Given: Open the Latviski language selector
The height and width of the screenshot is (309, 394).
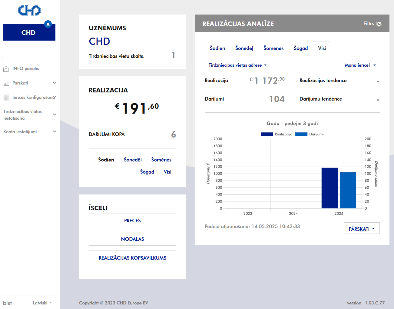Looking at the screenshot, I should [x=42, y=303].
